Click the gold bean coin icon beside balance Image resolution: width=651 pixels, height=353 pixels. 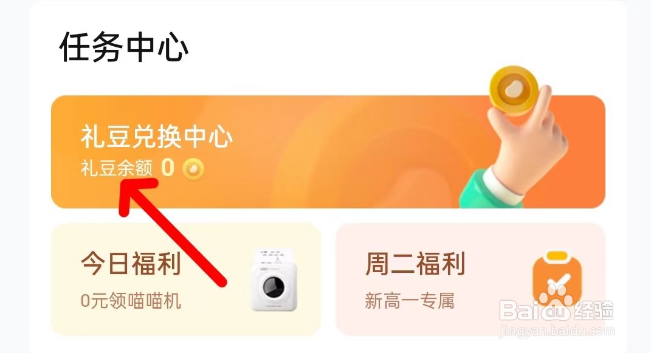193,169
